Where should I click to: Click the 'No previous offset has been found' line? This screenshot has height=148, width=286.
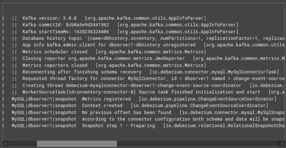tap(148, 112)
